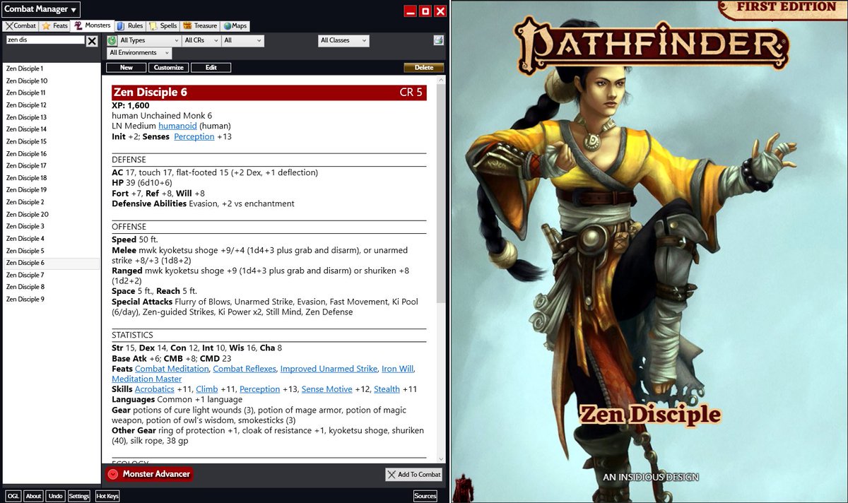
Task: Select Zen Disciple 8 in the list
Action: [52, 287]
